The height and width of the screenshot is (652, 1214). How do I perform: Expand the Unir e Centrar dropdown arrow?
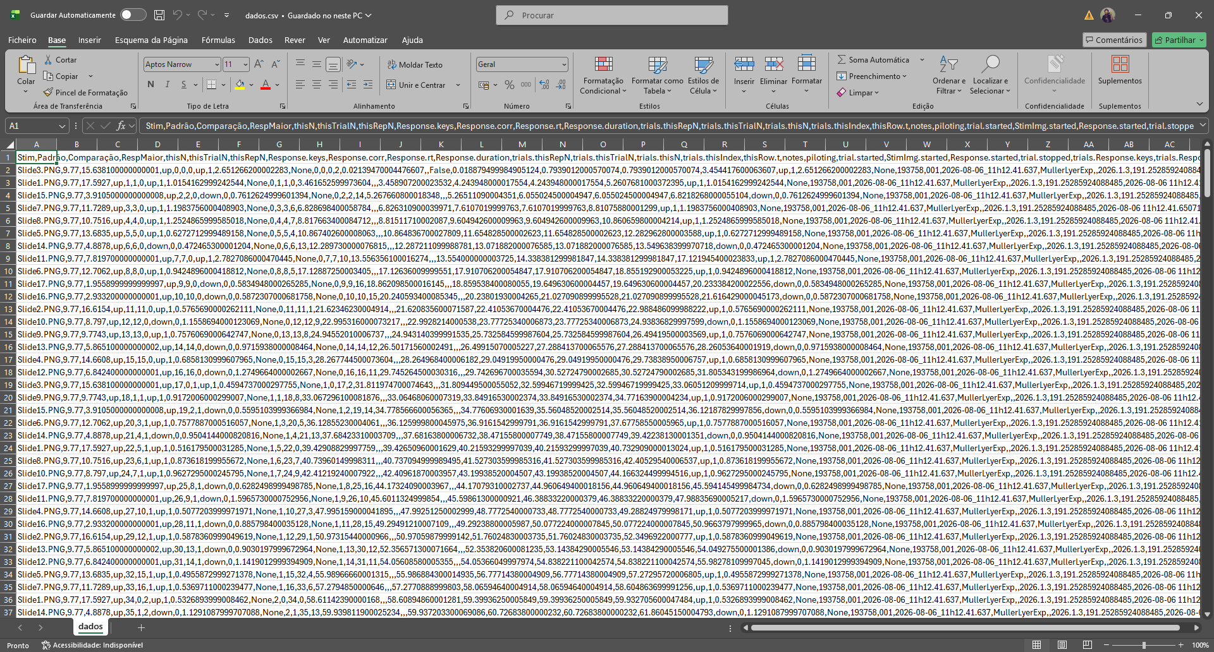point(458,85)
